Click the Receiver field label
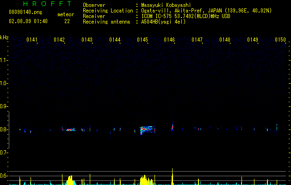Image resolution: width=291 pixels, height=185 pixels. (94, 16)
